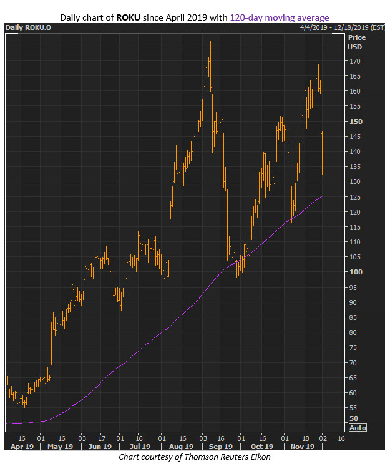Click the 18 date tick above Nov 19
The image size is (385, 464).
click(306, 438)
